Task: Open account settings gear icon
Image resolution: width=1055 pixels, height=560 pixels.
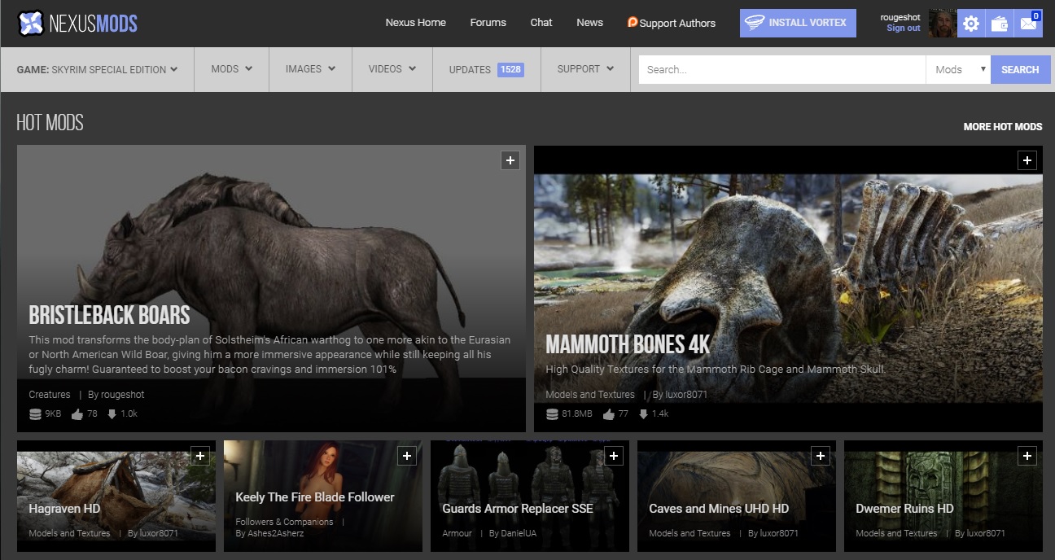Action: point(970,24)
